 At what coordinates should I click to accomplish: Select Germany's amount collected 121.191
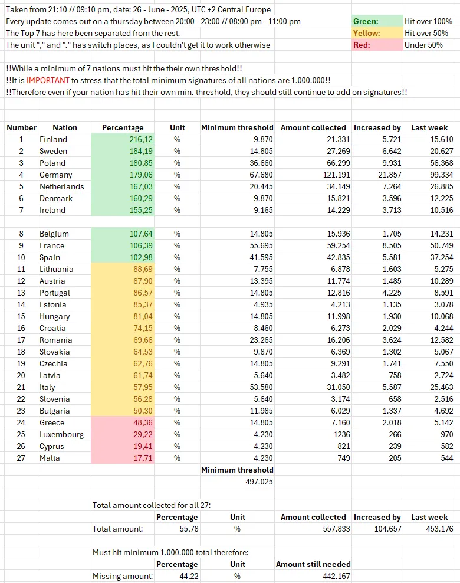(x=313, y=175)
